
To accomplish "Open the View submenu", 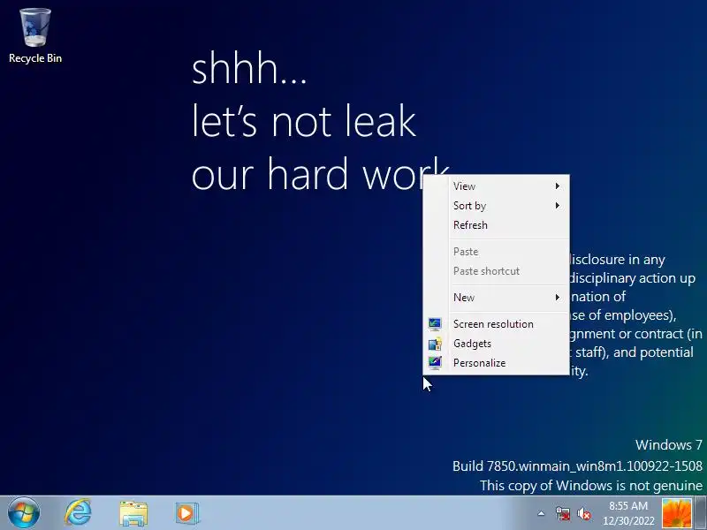I will click(496, 186).
